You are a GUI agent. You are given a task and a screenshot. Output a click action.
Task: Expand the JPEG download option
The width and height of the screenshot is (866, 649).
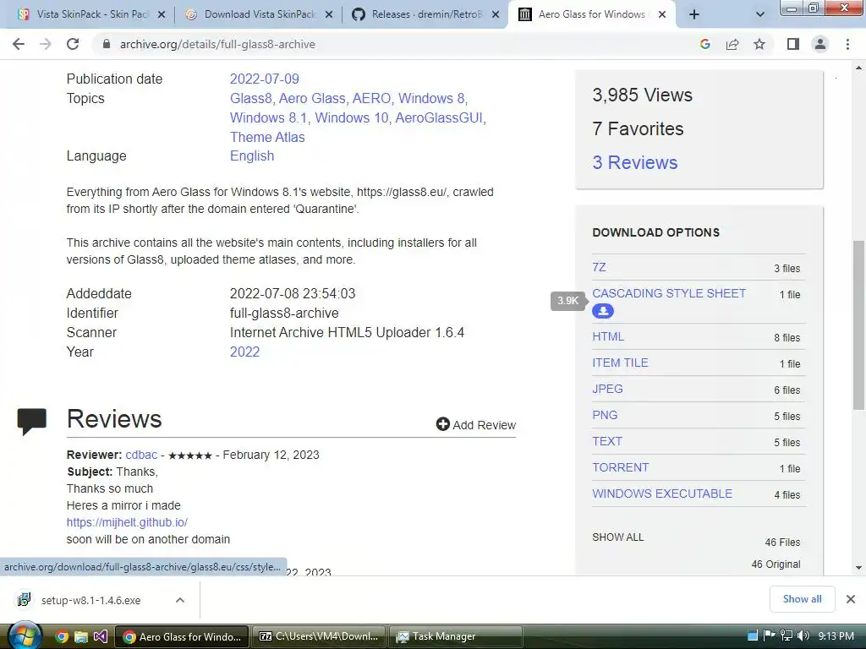[x=607, y=389]
